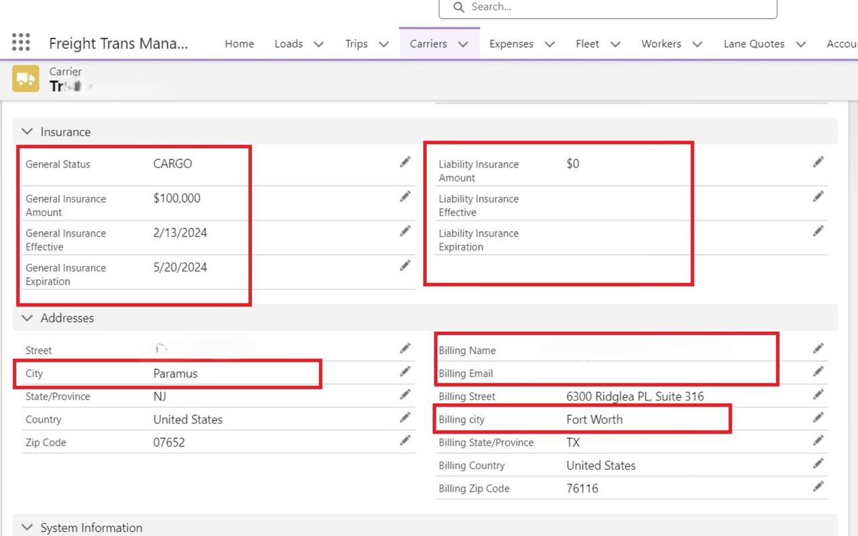The width and height of the screenshot is (858, 536).
Task: Collapse the Addresses section
Action: pyautogui.click(x=27, y=318)
